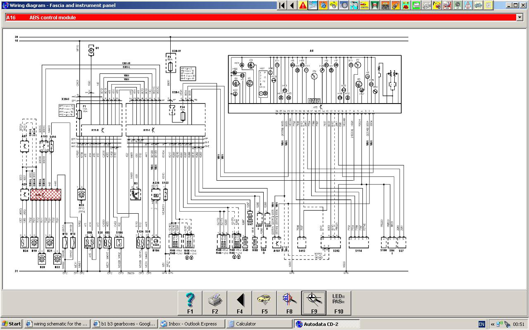
Task: Open Help using the F1 question mark icon
Action: (190, 302)
